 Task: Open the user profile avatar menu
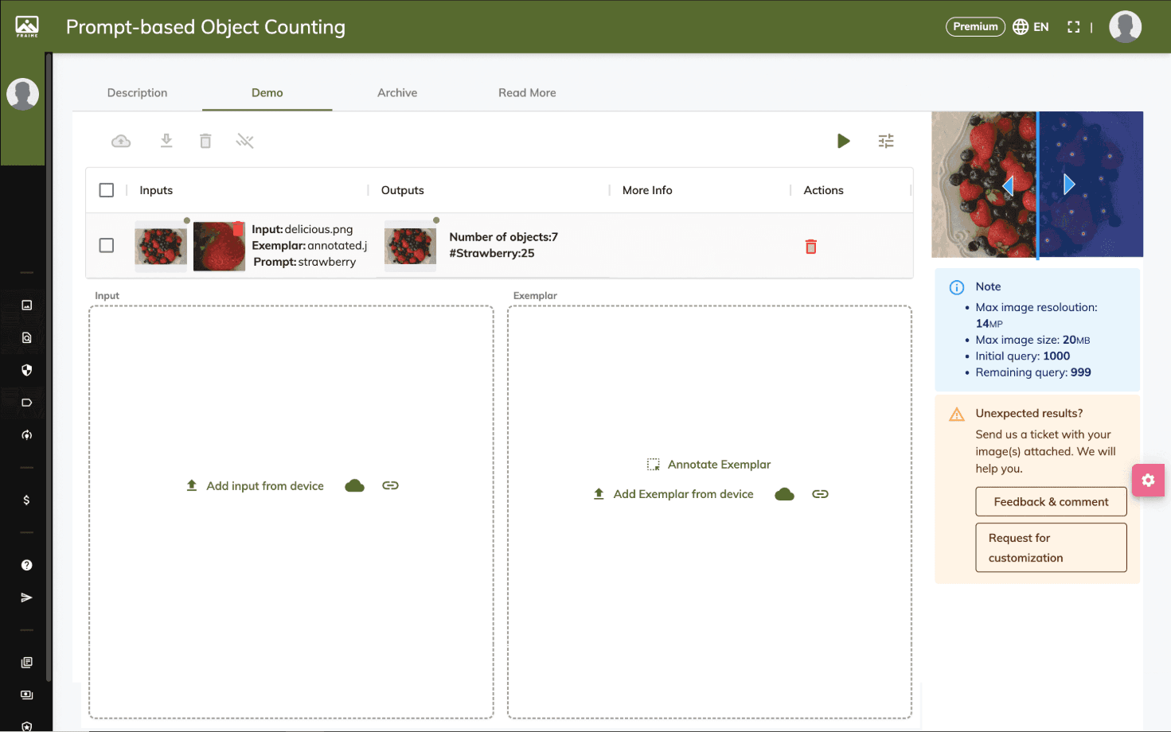[x=1125, y=27]
